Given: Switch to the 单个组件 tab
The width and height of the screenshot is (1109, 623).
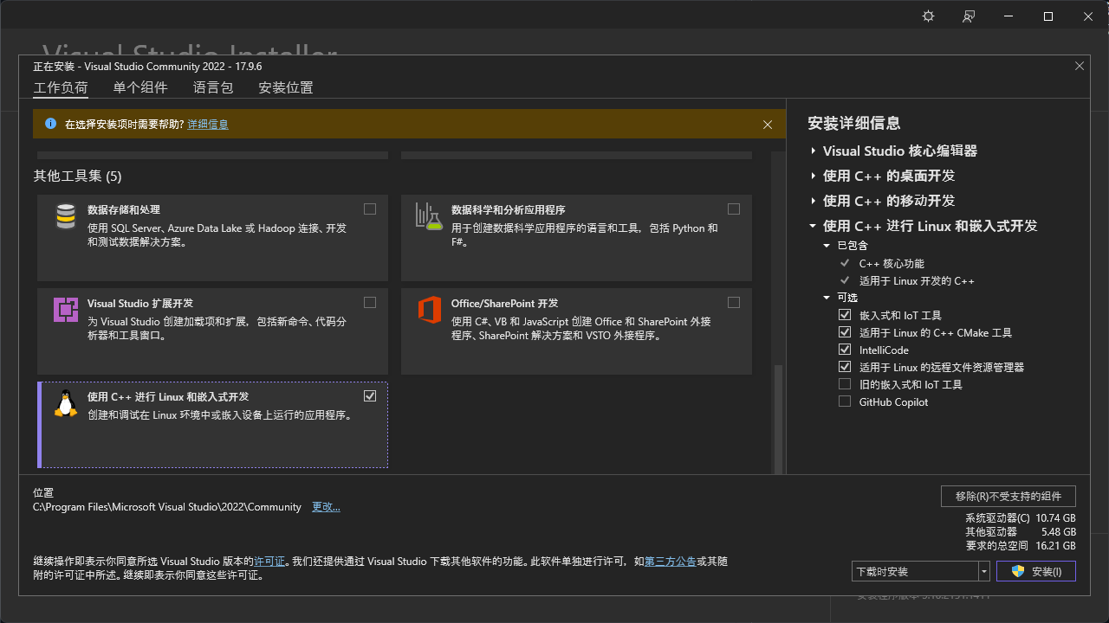Looking at the screenshot, I should (x=140, y=87).
